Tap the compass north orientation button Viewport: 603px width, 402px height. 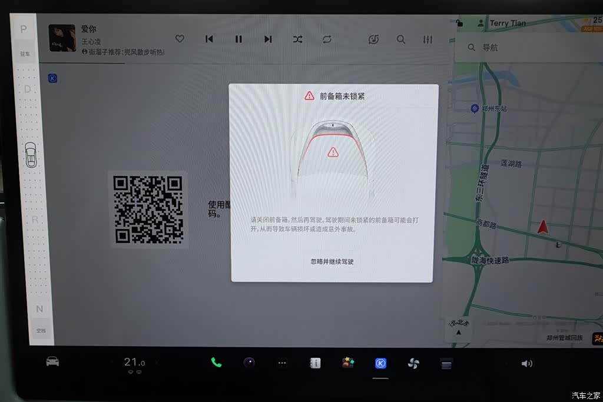pos(458,328)
